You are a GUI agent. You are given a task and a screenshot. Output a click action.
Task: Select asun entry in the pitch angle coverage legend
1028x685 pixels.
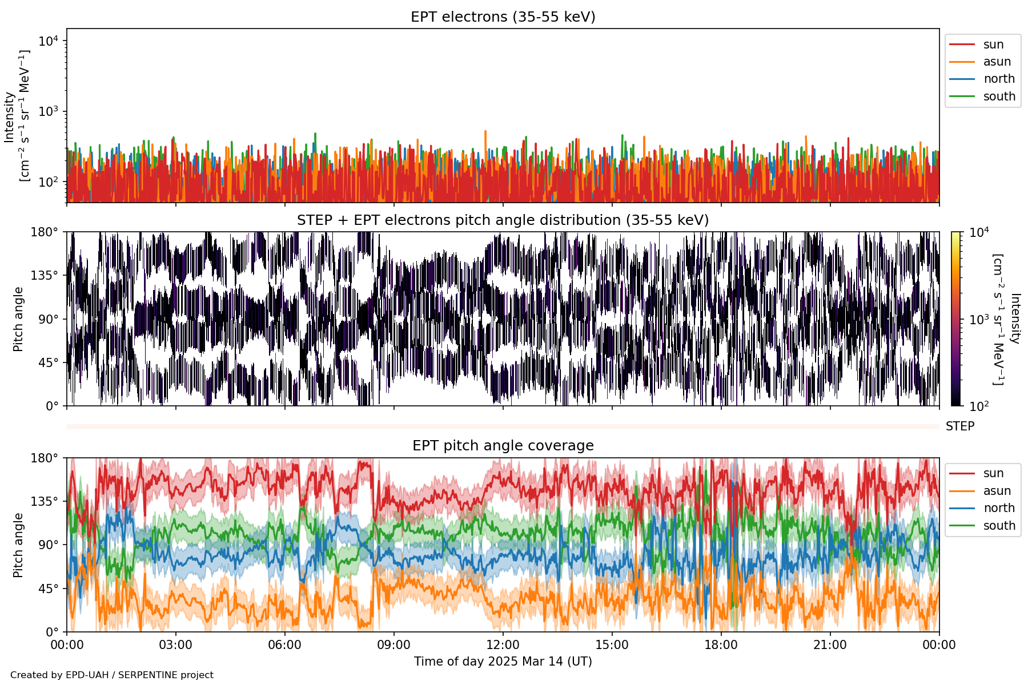pos(997,491)
